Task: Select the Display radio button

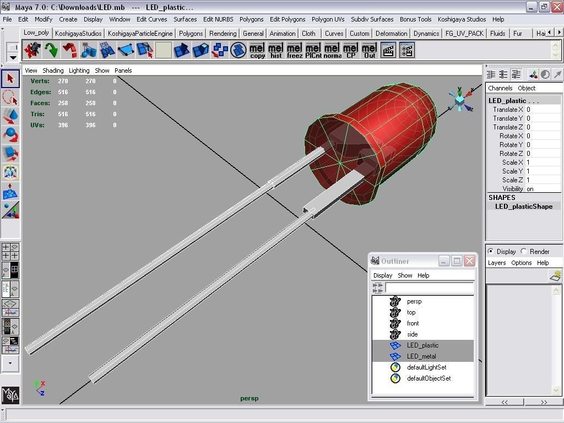Action: [x=491, y=251]
